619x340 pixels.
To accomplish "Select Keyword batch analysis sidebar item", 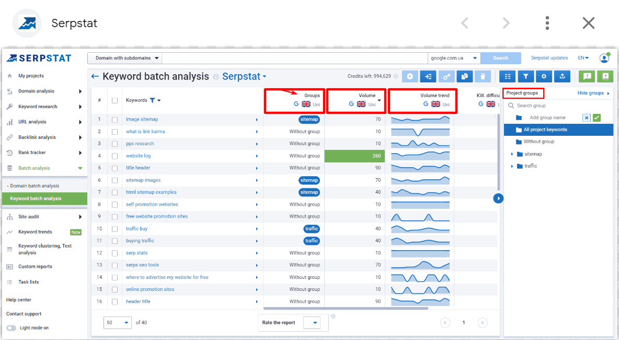I will tap(44, 199).
